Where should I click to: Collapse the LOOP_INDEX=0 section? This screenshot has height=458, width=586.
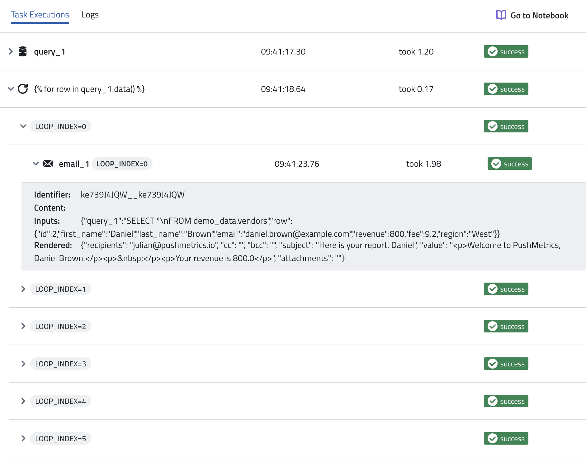tap(23, 126)
